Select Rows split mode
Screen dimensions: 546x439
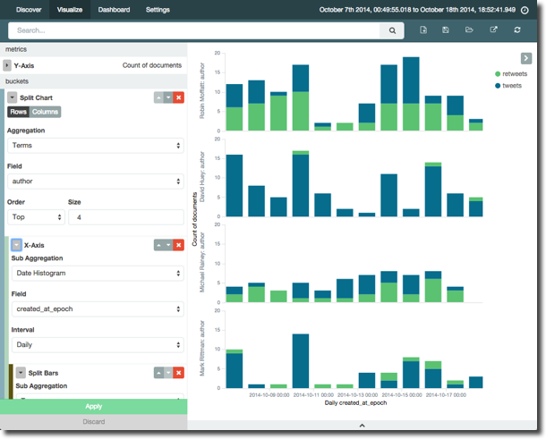click(18, 112)
